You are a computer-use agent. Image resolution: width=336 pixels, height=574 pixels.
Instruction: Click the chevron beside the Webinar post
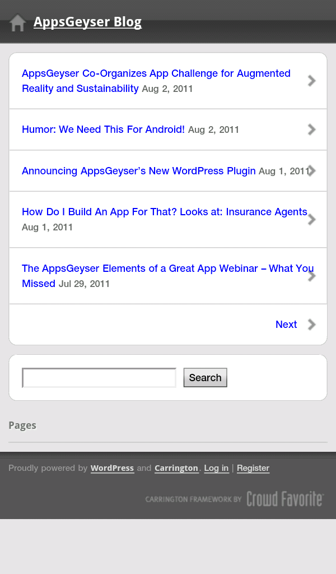(x=312, y=276)
